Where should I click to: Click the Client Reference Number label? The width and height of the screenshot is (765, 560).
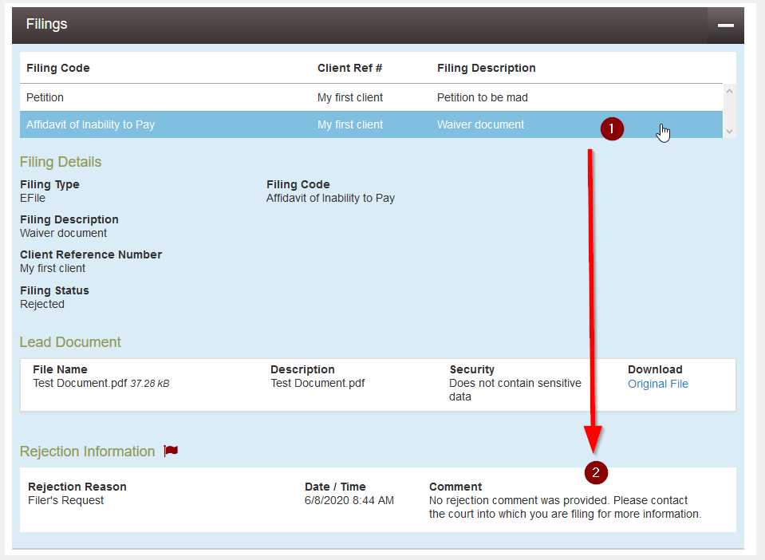click(x=91, y=254)
